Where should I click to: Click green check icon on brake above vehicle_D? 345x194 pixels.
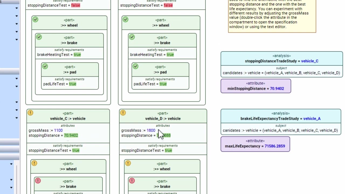132,37
